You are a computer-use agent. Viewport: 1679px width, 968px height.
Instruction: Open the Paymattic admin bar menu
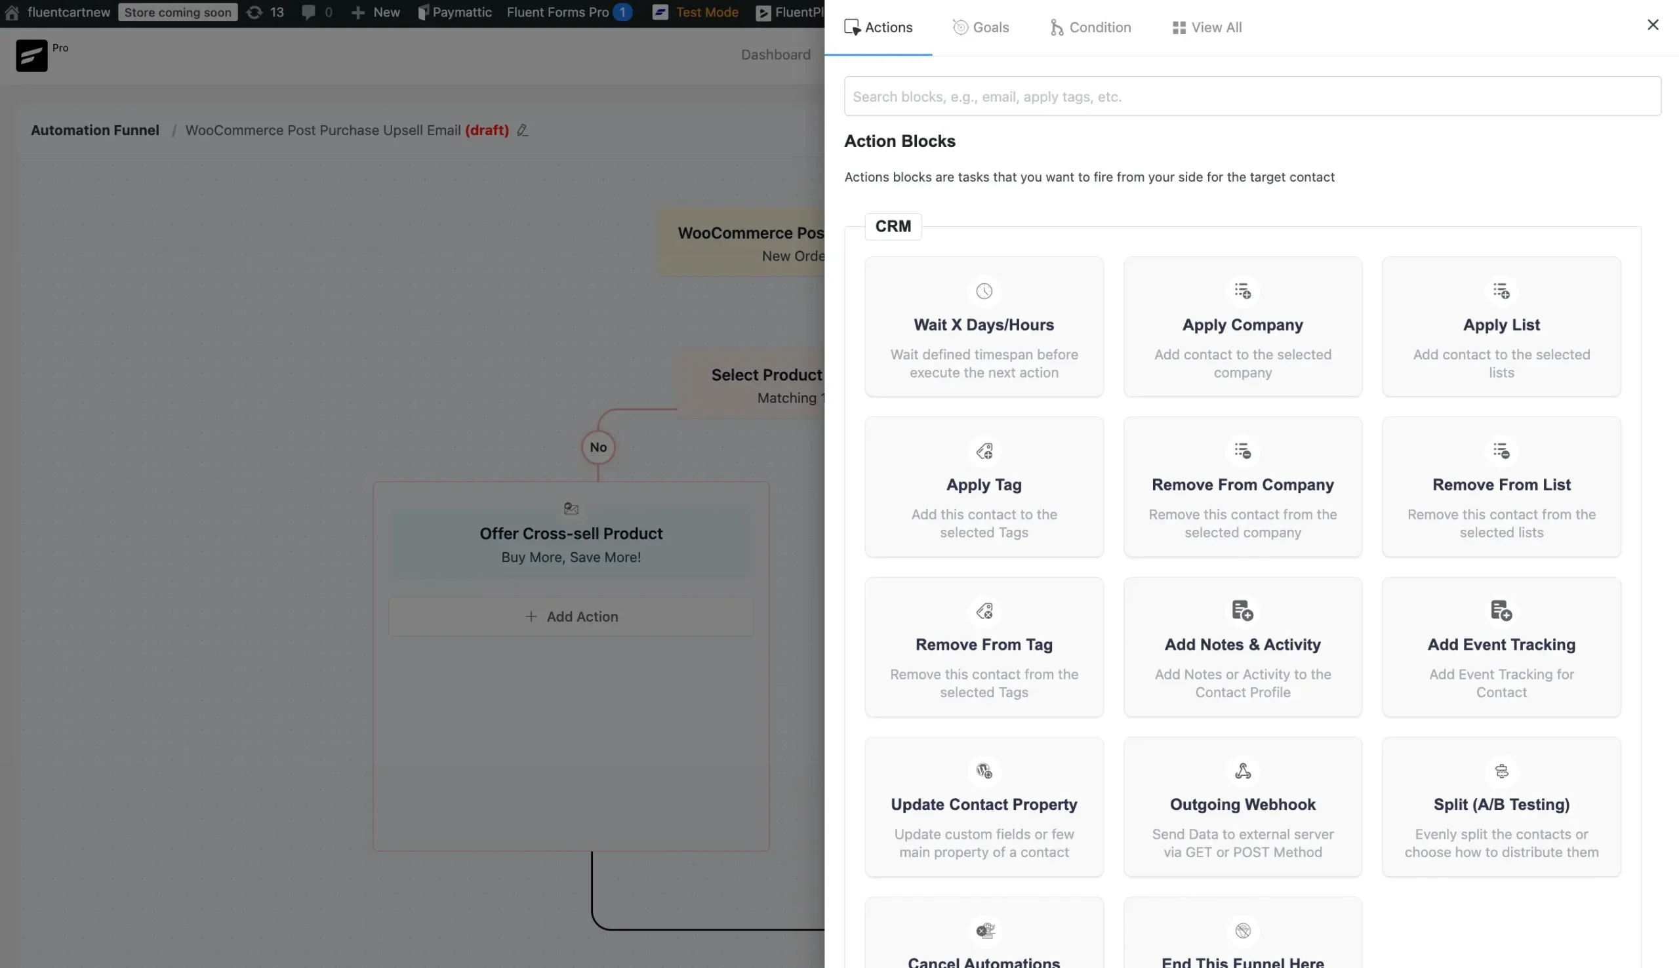click(x=455, y=12)
